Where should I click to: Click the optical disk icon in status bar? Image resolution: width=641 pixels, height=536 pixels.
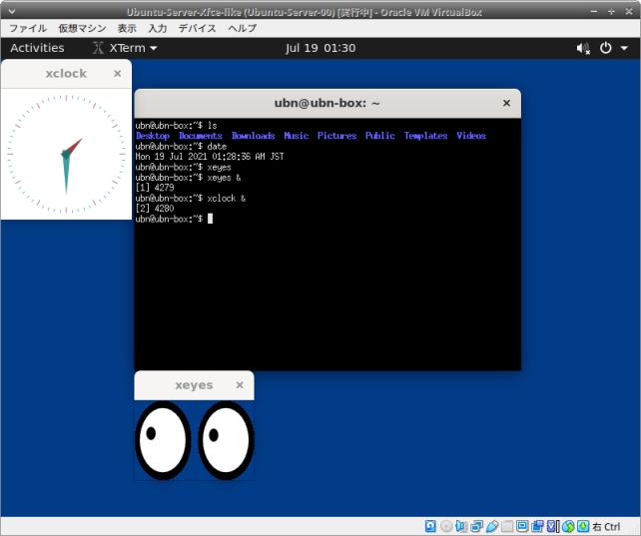pos(446,526)
